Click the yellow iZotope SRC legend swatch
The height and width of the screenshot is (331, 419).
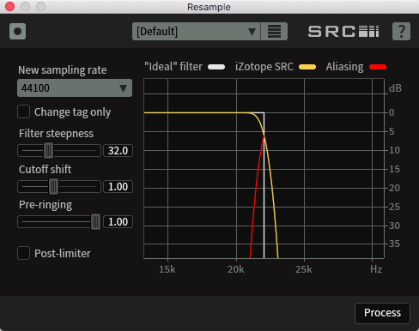pos(307,67)
